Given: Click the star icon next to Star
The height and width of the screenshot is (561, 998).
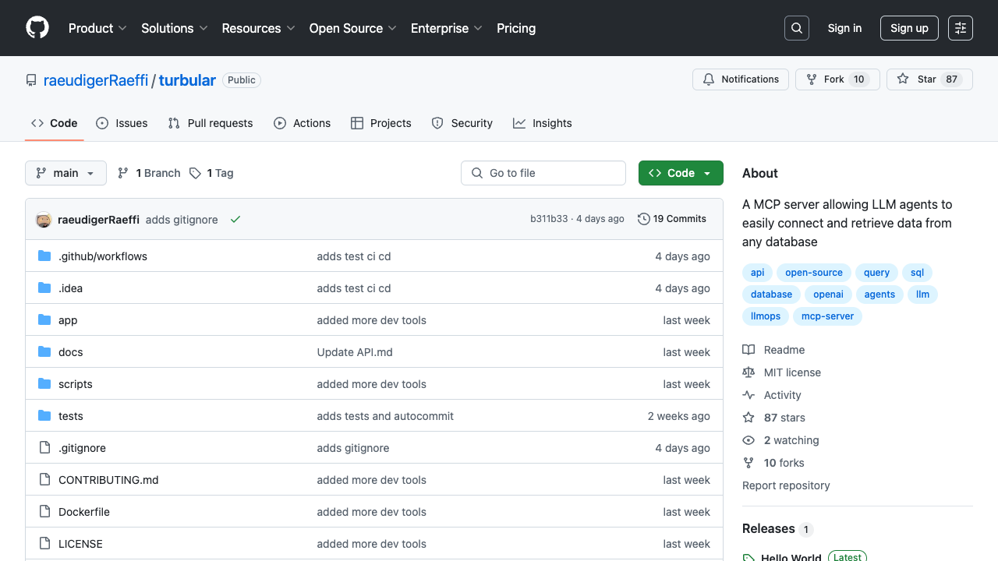Looking at the screenshot, I should coord(903,79).
